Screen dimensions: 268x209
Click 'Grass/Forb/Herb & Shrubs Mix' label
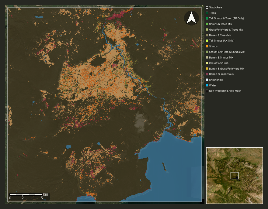pos(227,52)
